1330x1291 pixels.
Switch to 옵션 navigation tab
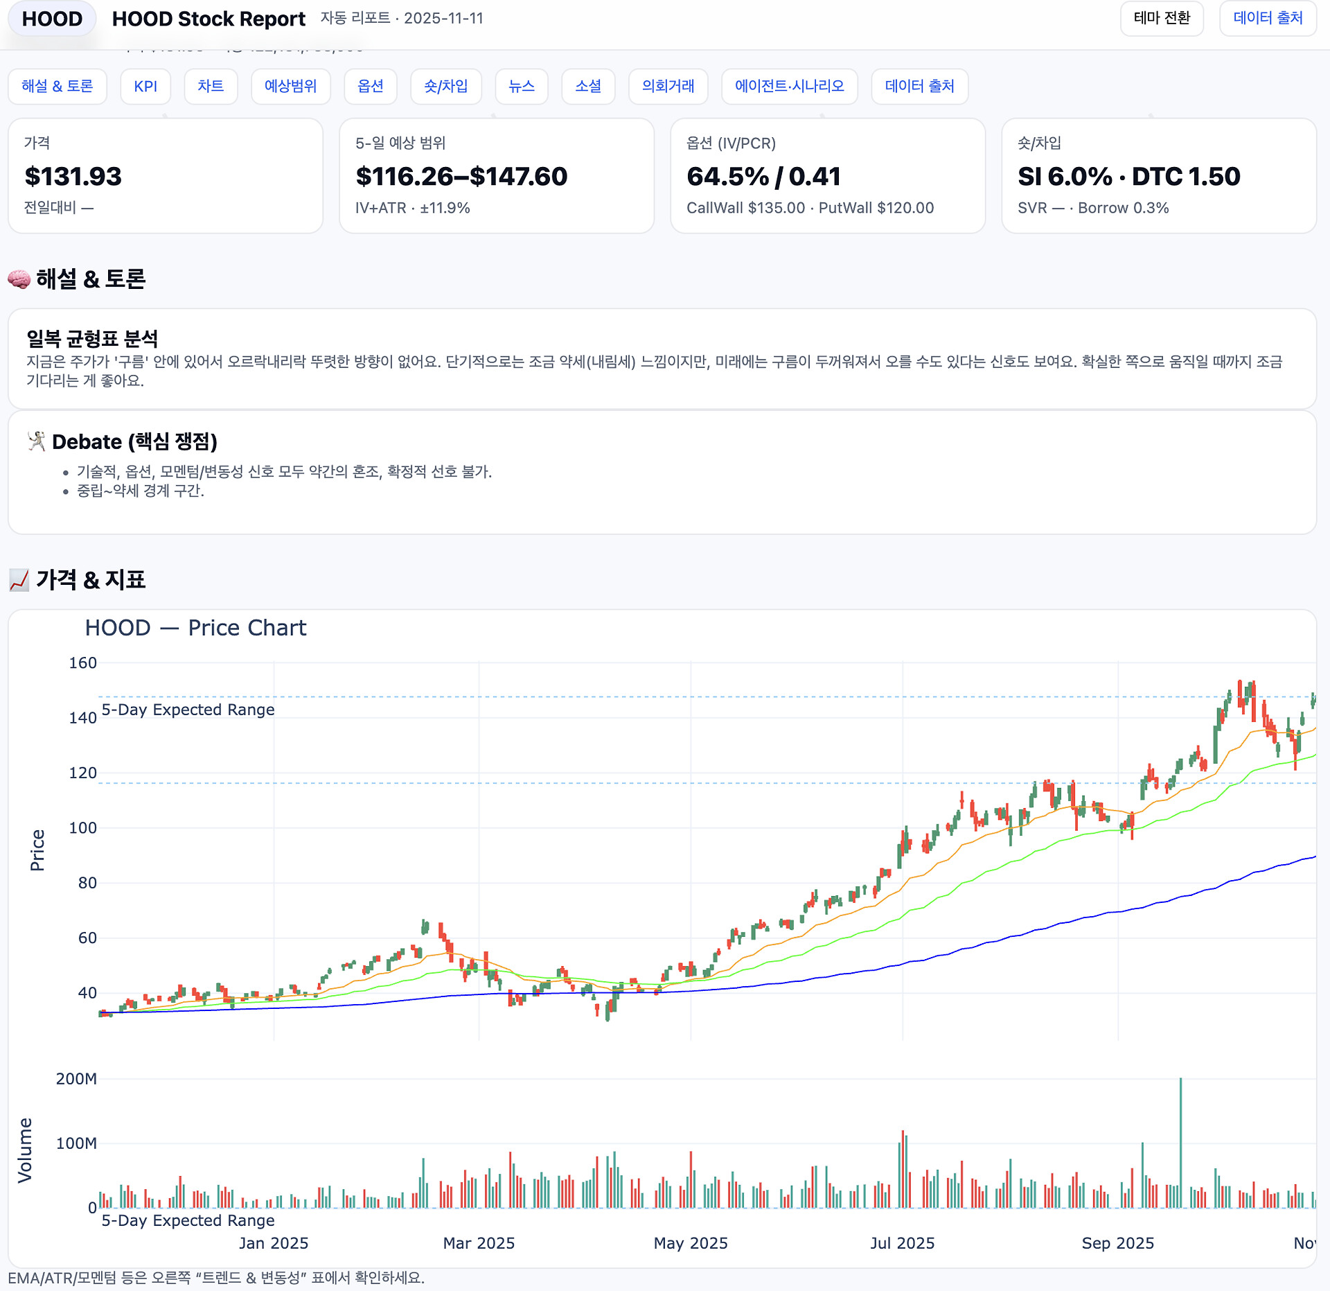pyautogui.click(x=370, y=86)
